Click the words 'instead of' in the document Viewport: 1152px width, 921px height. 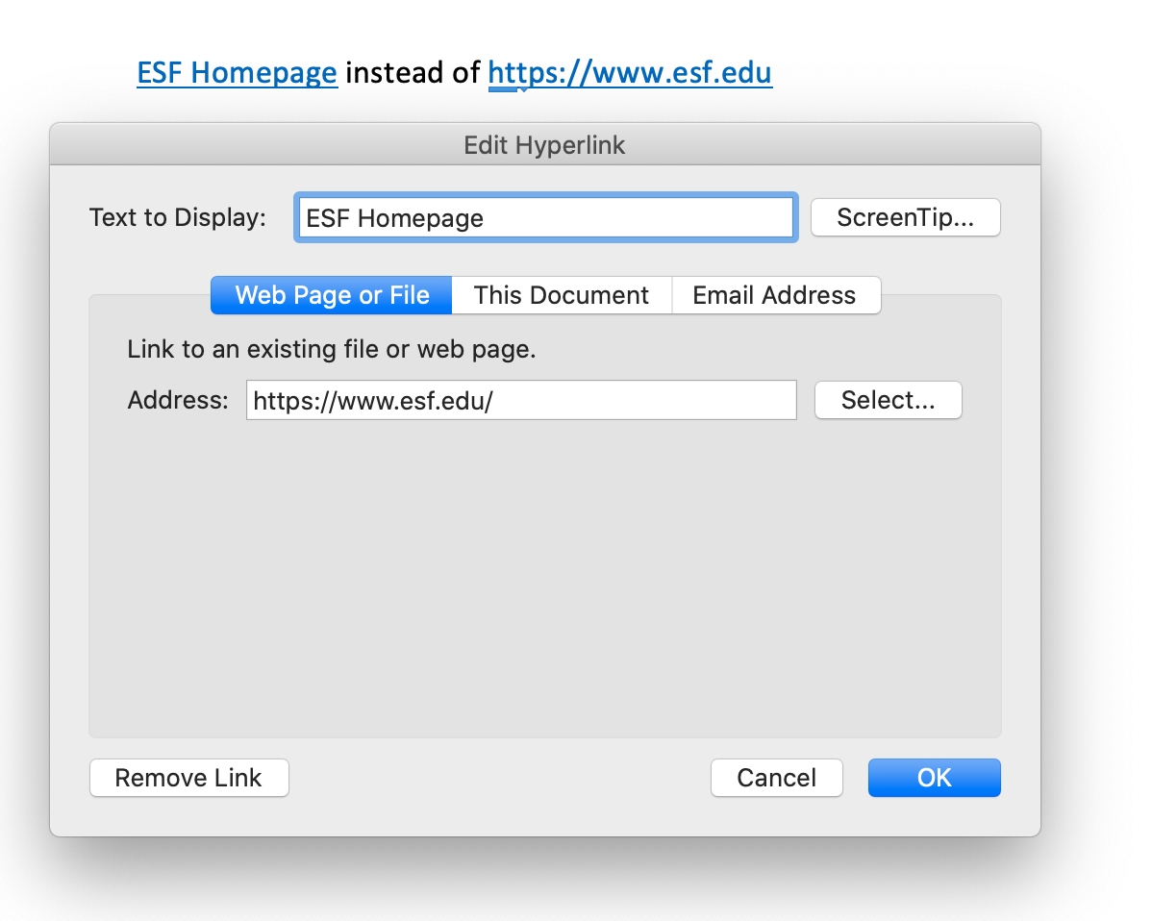pos(413,73)
